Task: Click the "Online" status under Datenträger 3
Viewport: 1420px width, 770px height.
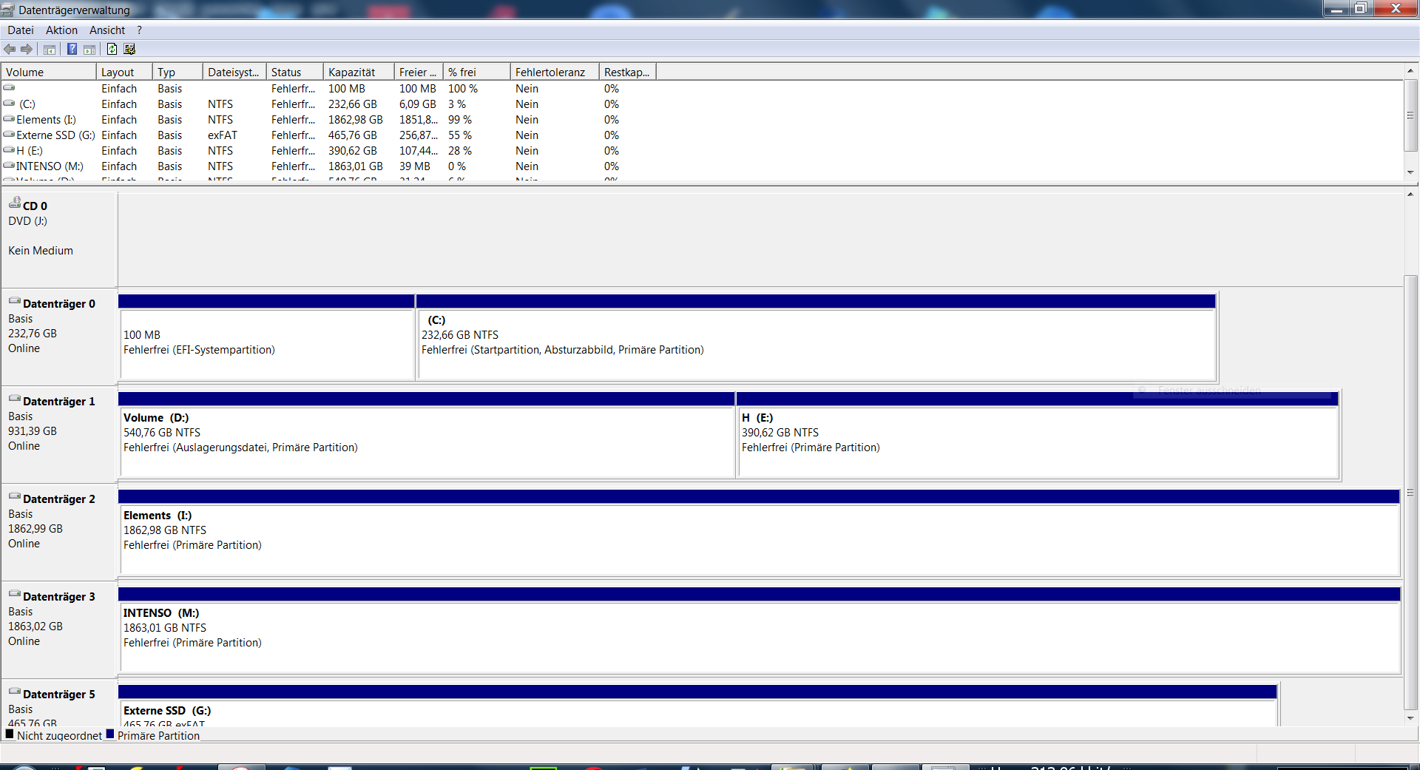Action: click(x=24, y=641)
